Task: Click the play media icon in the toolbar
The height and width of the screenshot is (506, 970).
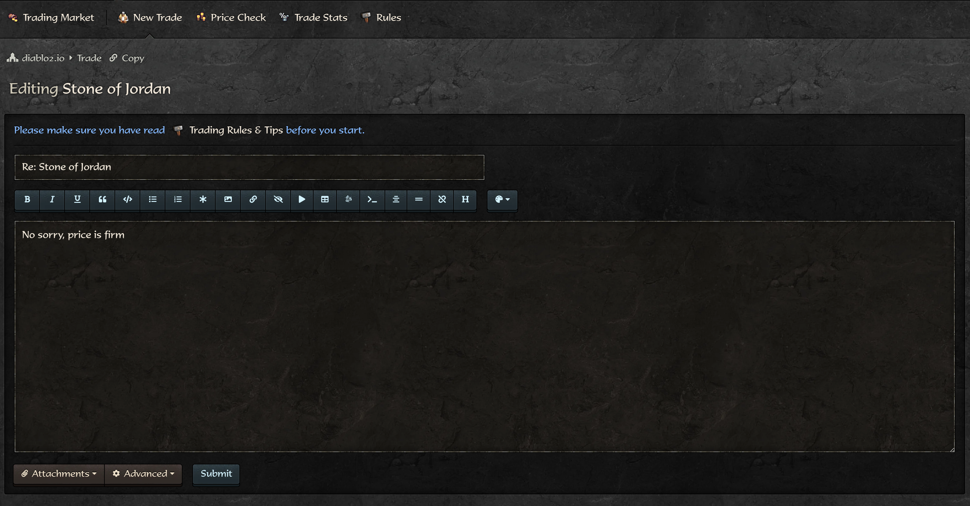Action: [302, 199]
